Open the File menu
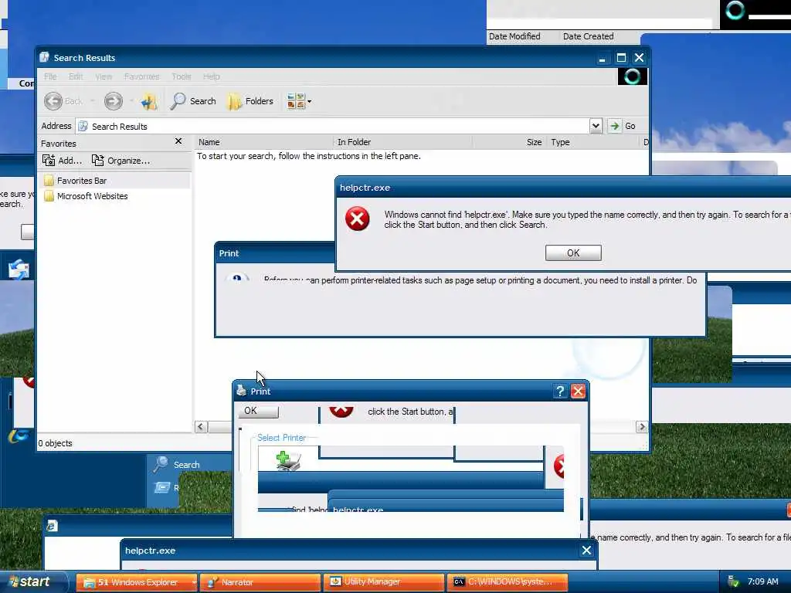Viewport: 791px width, 593px height. (x=50, y=76)
